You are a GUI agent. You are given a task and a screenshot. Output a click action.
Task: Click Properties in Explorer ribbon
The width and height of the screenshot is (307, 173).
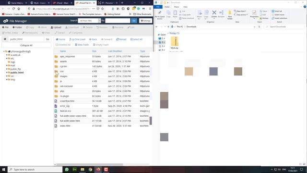click(254, 14)
